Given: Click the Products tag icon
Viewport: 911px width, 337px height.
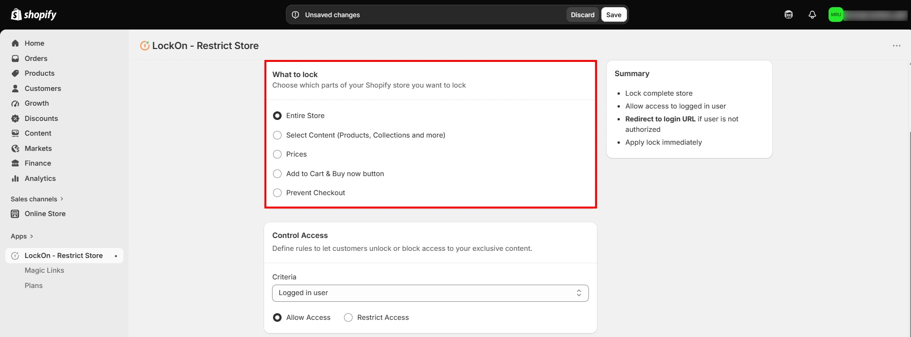Looking at the screenshot, I should tap(15, 73).
